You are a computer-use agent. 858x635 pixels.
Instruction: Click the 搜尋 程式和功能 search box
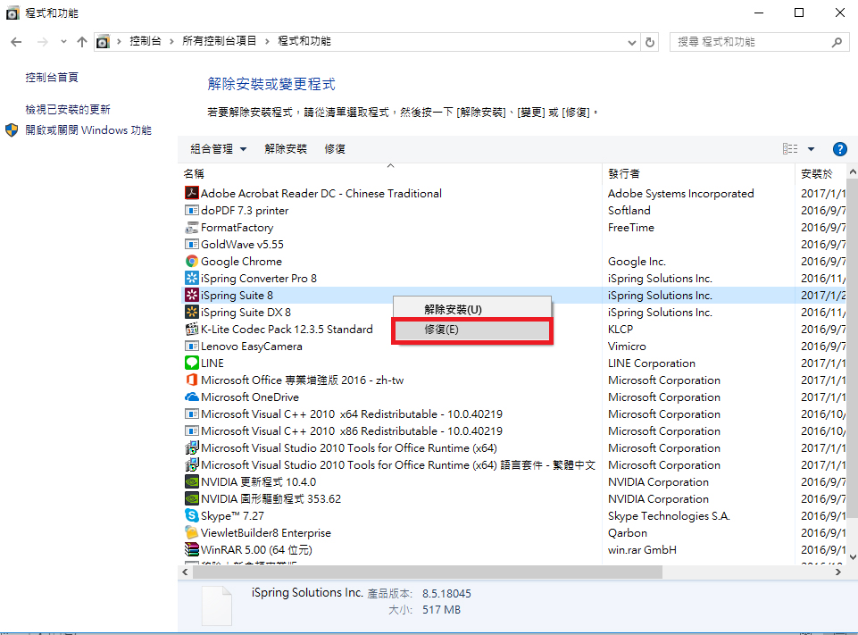click(750, 42)
